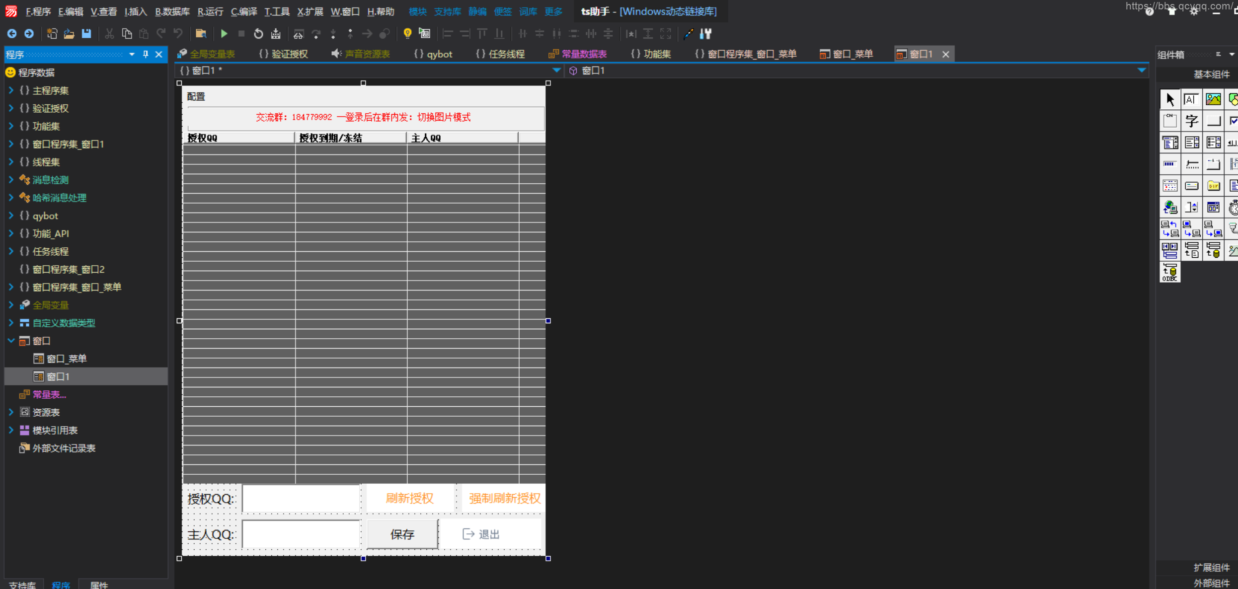Click the open folder toolbar icon
1238x589 pixels.
click(69, 34)
